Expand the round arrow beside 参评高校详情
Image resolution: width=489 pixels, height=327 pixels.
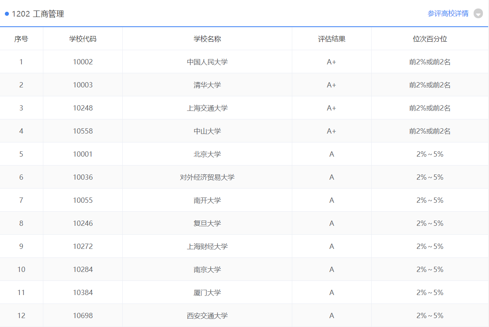[x=478, y=14]
